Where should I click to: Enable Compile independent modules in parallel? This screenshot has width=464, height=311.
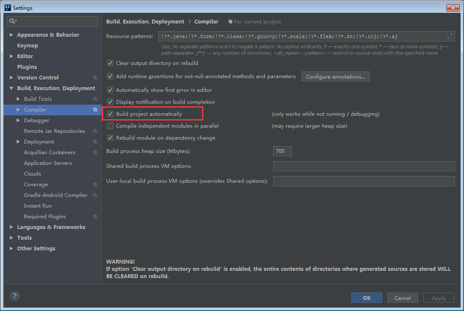[x=110, y=126]
